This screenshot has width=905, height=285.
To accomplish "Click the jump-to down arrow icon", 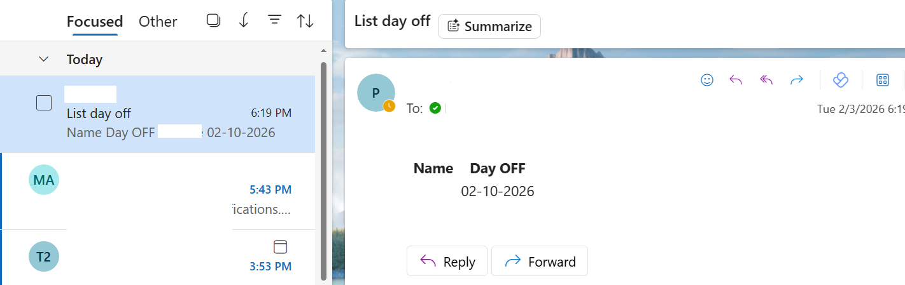I will (243, 20).
